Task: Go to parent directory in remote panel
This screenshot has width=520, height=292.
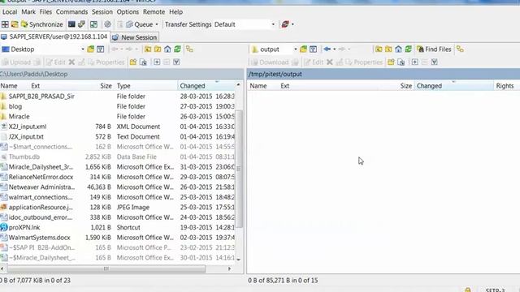Action: (x=379, y=49)
